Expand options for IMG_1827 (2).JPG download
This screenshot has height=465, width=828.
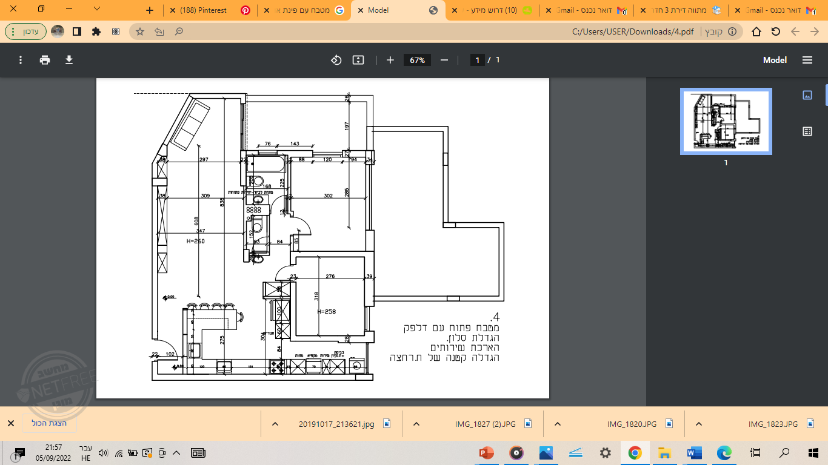(x=417, y=424)
